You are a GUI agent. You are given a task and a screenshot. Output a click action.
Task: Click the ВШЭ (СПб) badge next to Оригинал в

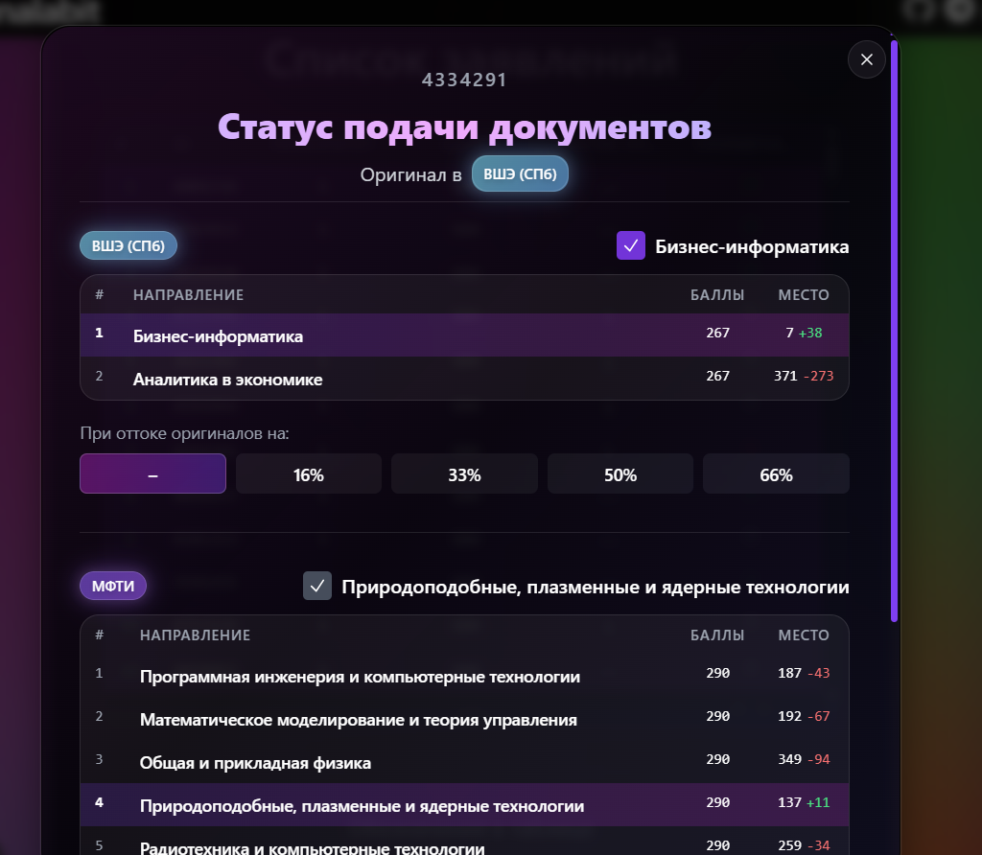click(520, 173)
